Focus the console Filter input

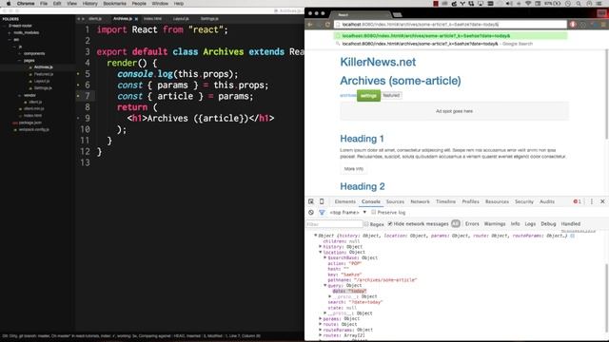[x=334, y=224]
